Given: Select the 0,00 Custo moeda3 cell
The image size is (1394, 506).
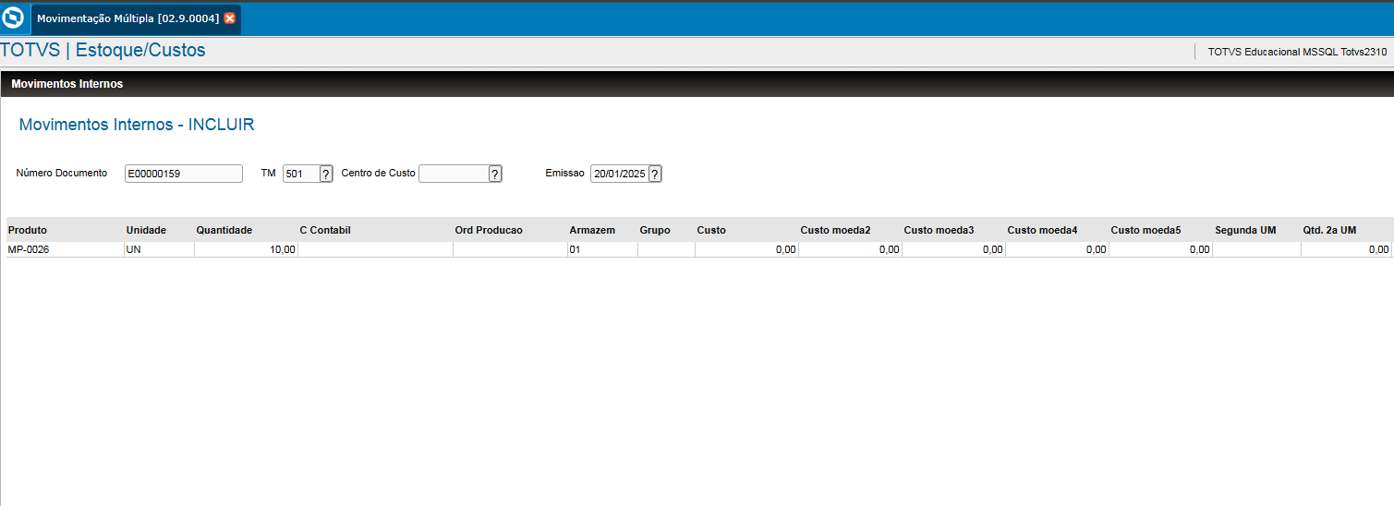Looking at the screenshot, I should click(x=953, y=249).
